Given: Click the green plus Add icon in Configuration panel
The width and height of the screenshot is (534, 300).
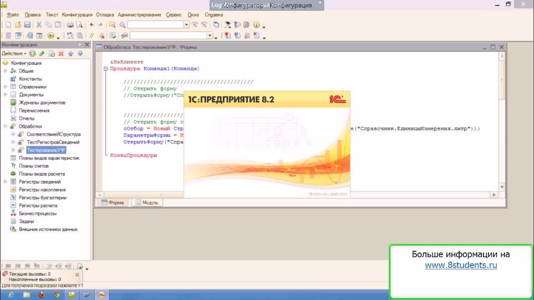Looking at the screenshot, I should 33,53.
